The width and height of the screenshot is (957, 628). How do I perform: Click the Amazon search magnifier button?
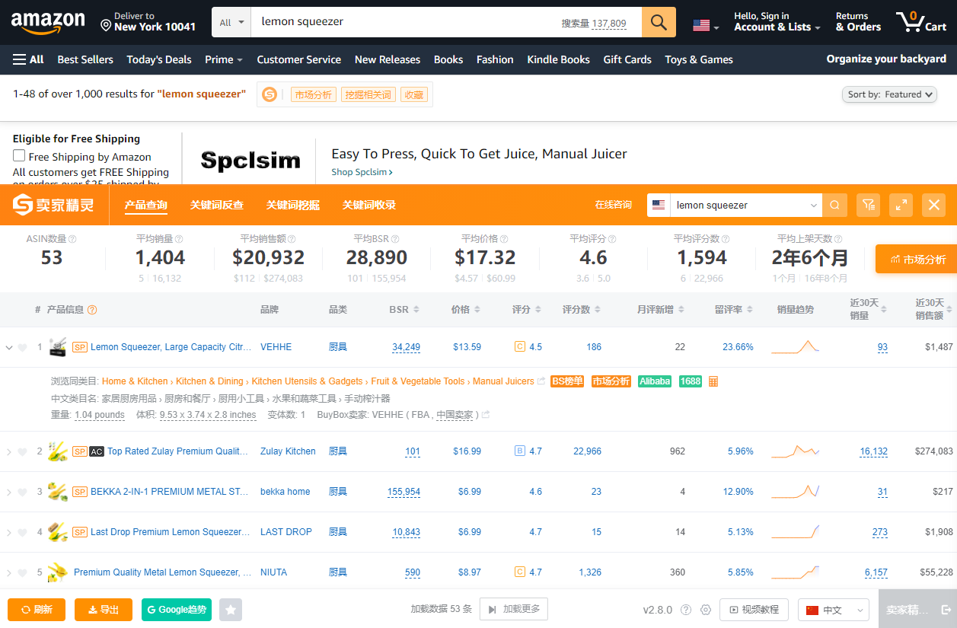(x=659, y=22)
